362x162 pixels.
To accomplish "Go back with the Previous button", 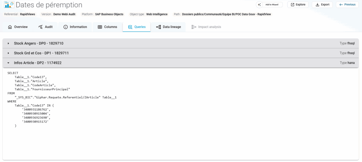I will coord(347,5).
